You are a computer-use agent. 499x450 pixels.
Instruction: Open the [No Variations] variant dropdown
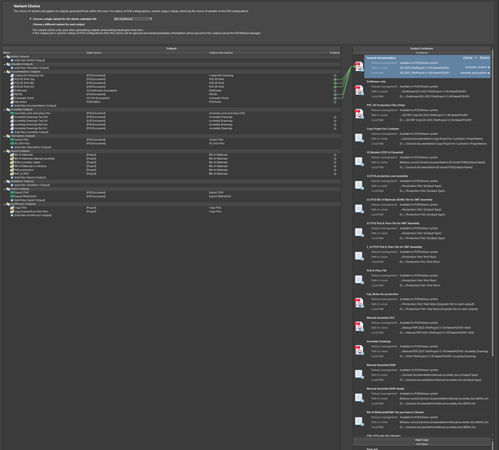tap(132, 19)
